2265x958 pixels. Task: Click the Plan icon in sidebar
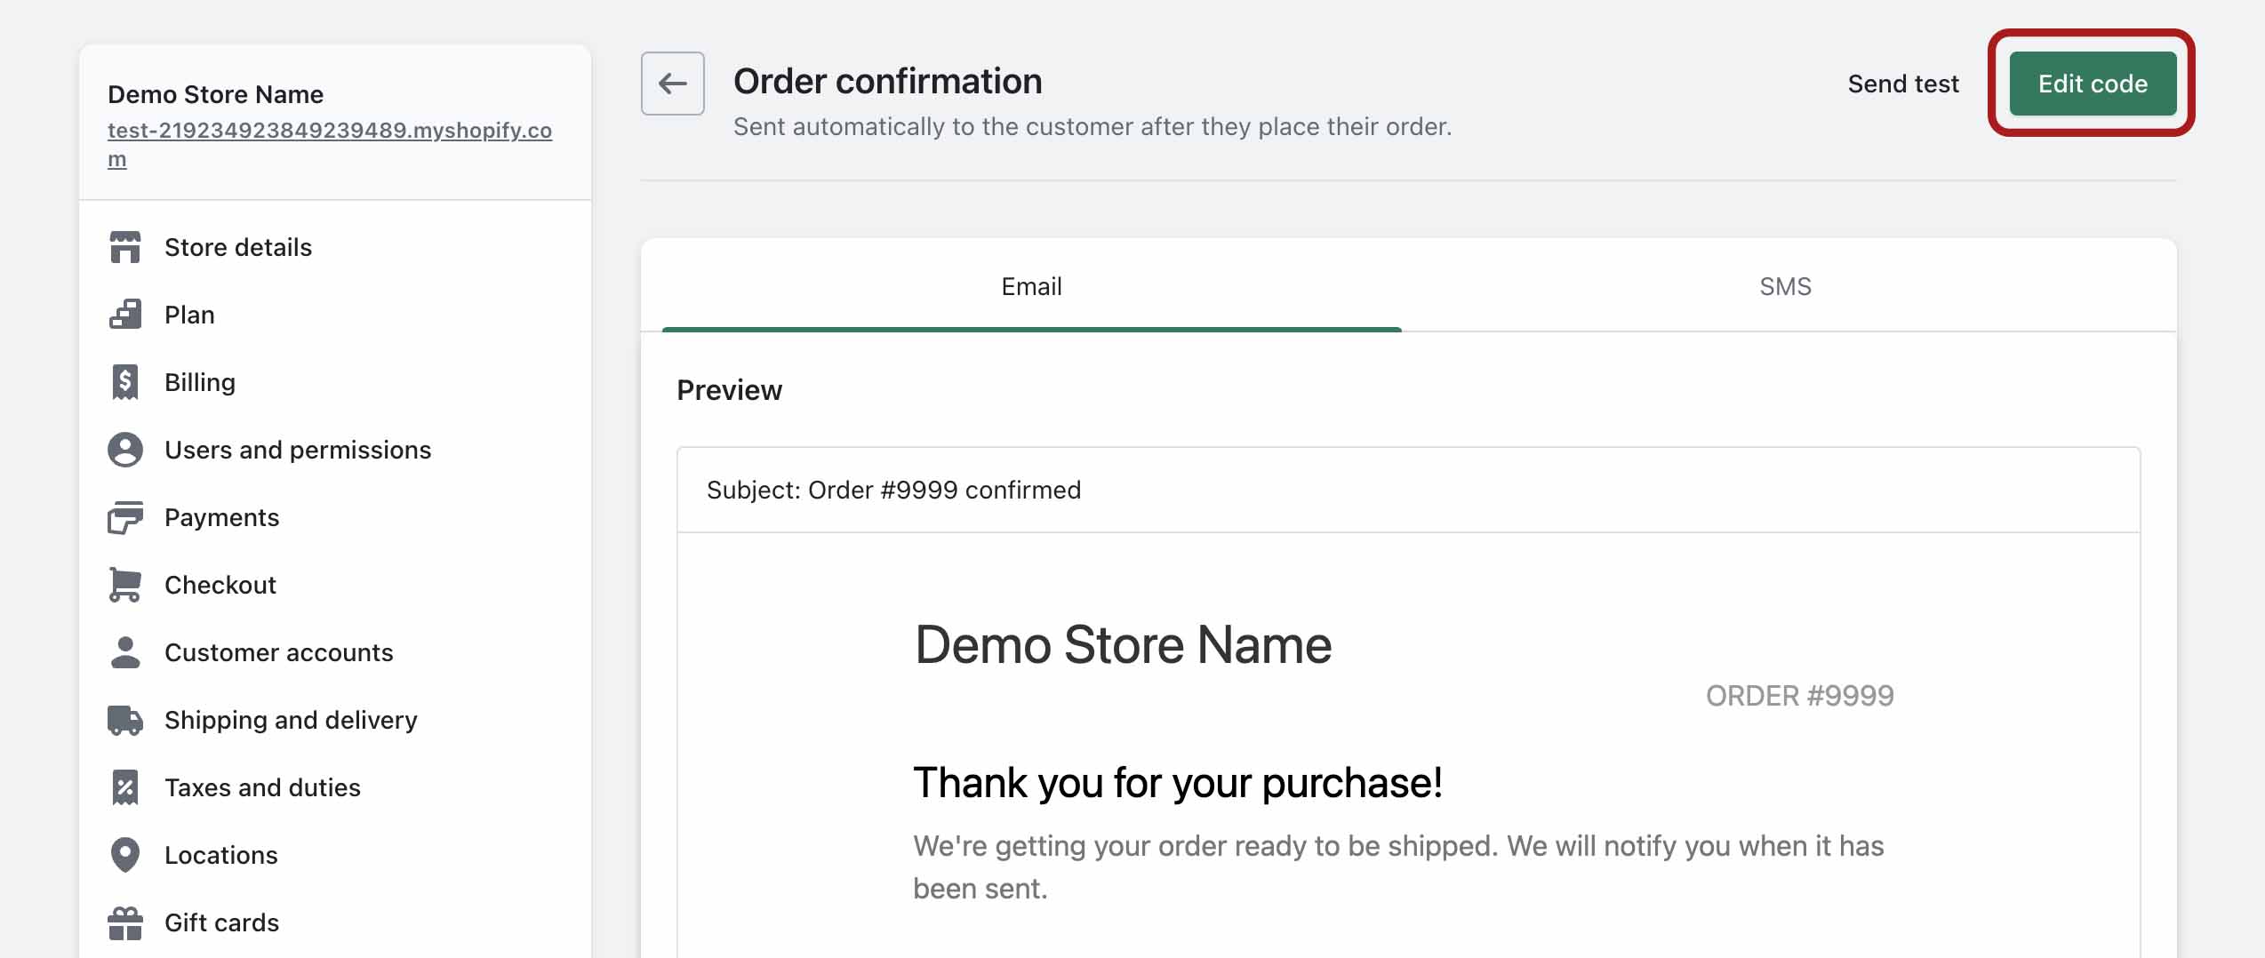coord(125,315)
